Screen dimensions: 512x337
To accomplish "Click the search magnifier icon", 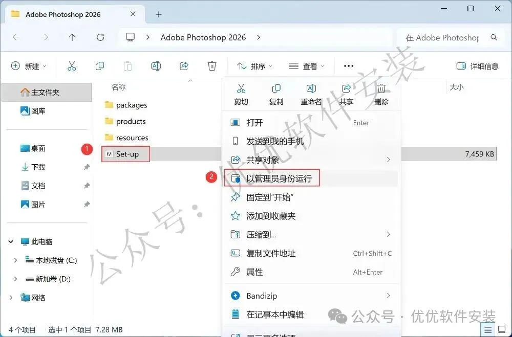I will [x=494, y=37].
